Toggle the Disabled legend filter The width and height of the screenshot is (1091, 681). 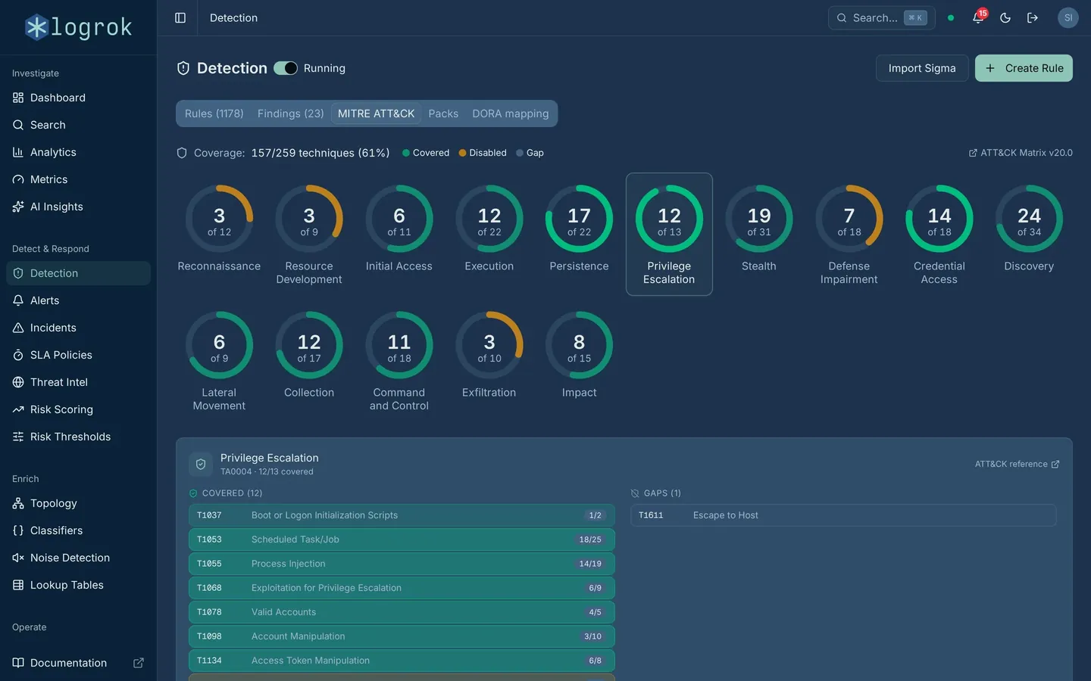click(x=483, y=153)
